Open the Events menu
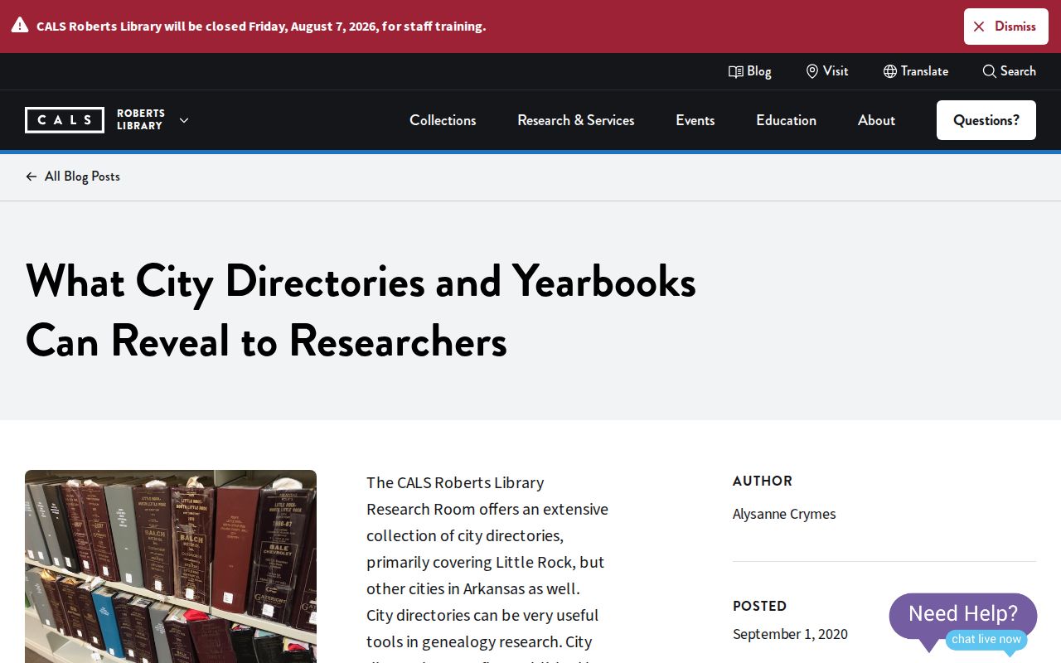 [695, 120]
